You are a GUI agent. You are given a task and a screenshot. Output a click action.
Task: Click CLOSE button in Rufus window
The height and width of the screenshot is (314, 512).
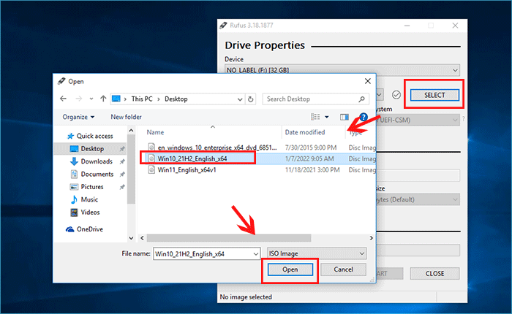(434, 274)
